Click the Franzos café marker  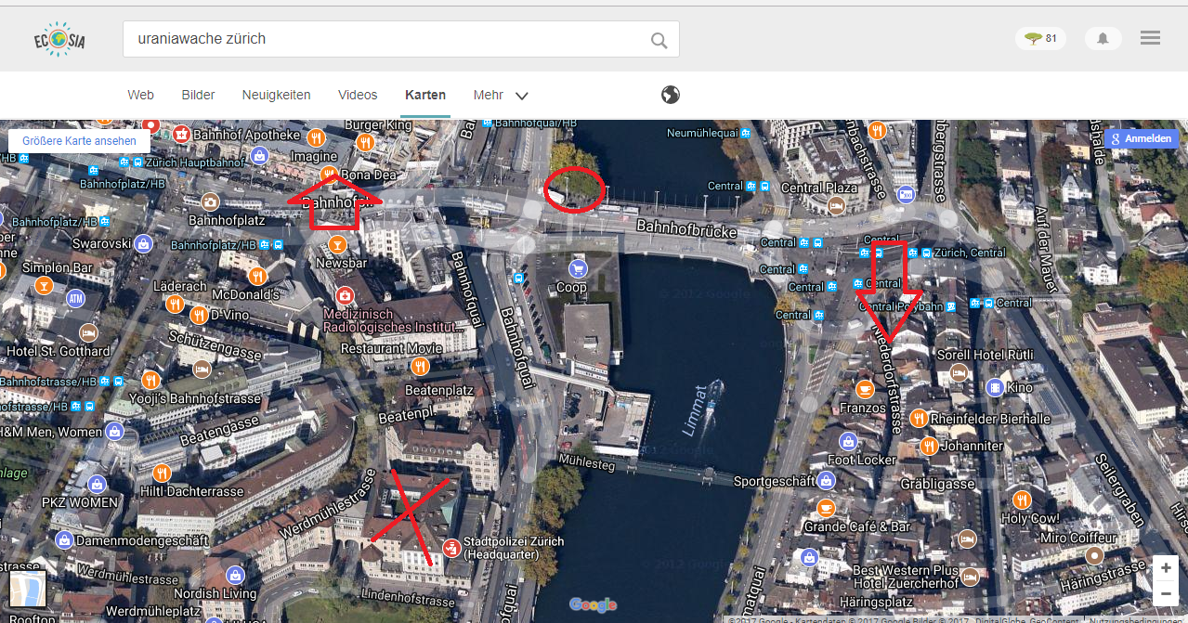pos(865,388)
